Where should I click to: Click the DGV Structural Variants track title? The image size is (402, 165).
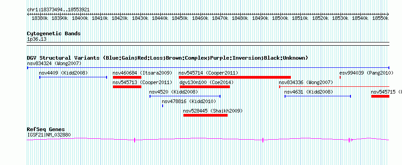[168, 58]
